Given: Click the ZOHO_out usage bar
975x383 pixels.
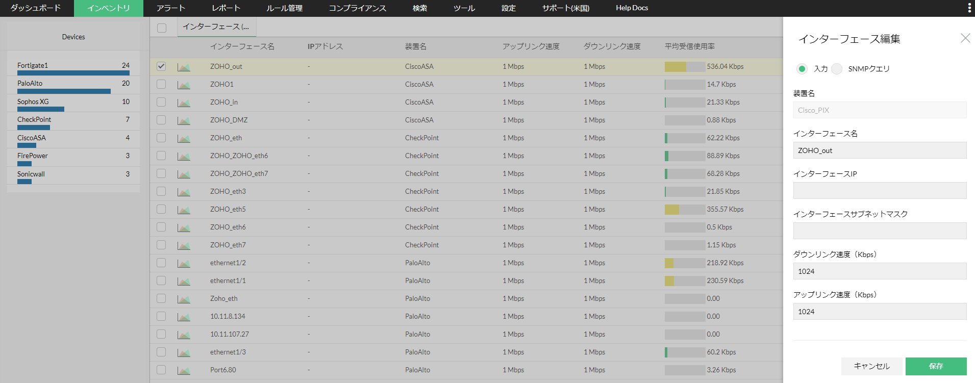Looking at the screenshot, I should [x=685, y=67].
